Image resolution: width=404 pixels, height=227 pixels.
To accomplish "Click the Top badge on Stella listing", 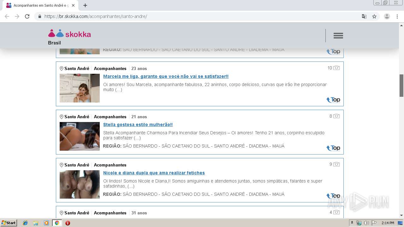I will (333, 148).
